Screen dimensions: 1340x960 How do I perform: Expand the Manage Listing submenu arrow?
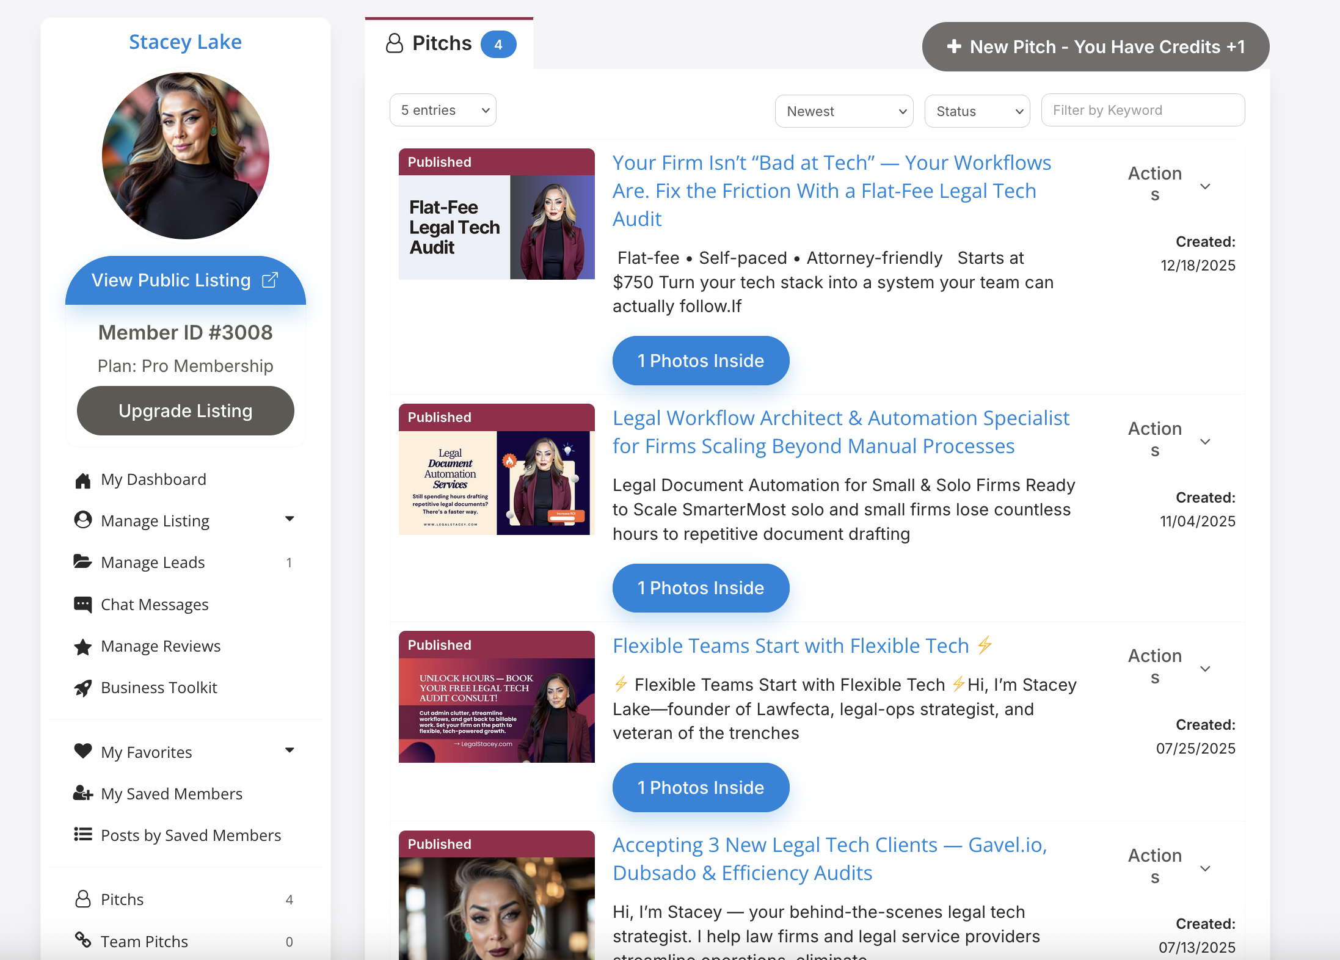[x=289, y=519]
